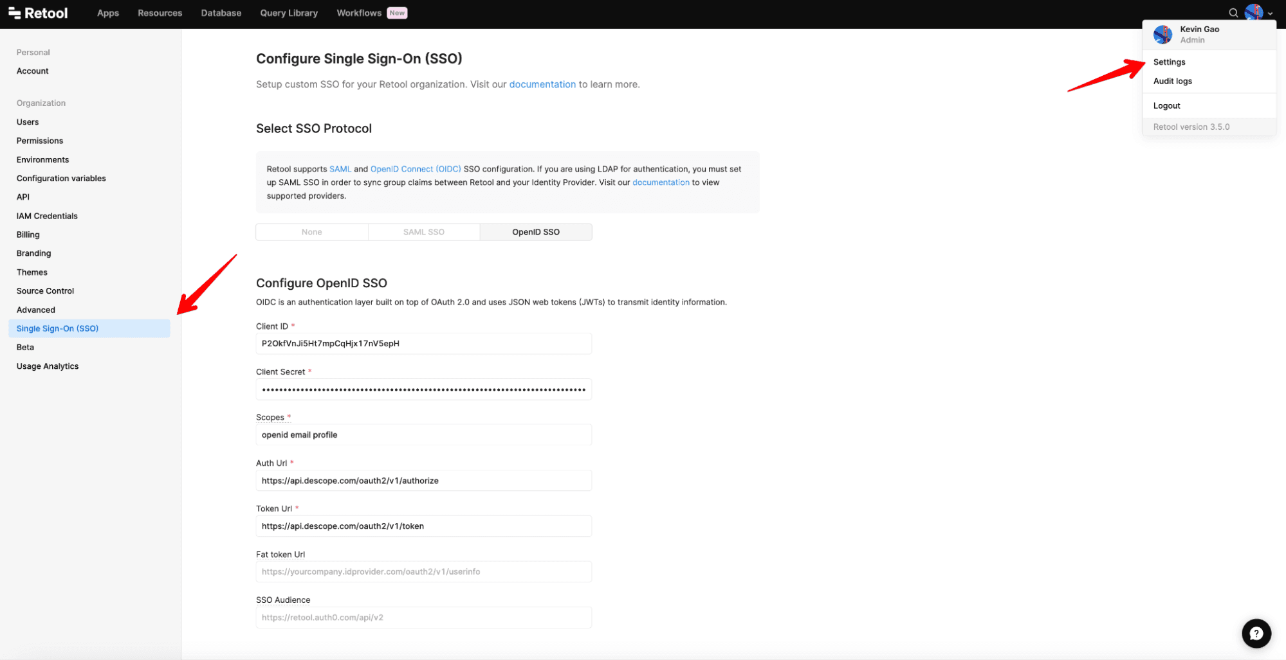Click the Client ID input field

click(423, 343)
